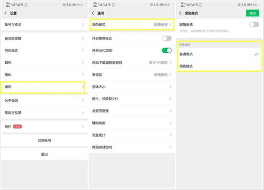Viewport: 264px width, 190px height.
Task: Open 深色模式 option showing 跟随系统
Action: [132, 24]
